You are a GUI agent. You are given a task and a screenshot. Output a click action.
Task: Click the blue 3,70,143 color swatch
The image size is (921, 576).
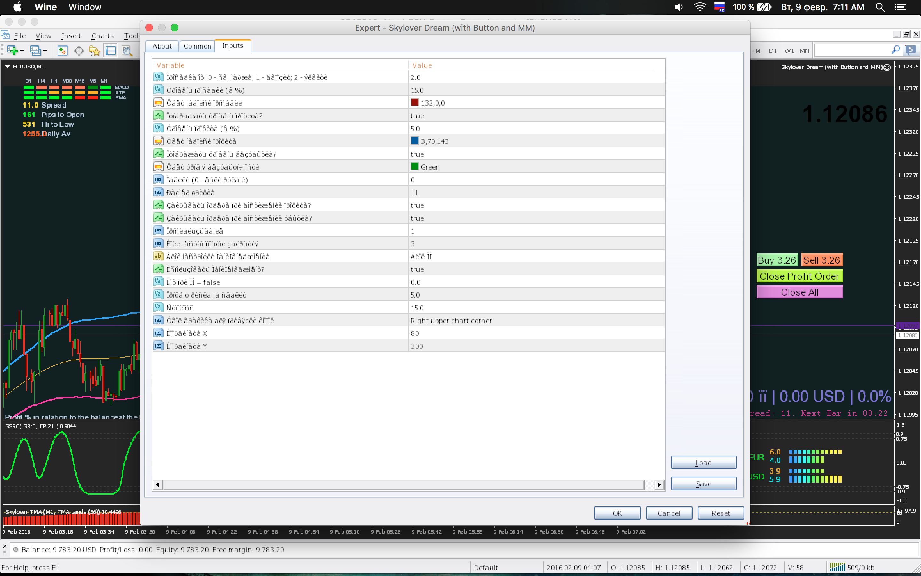(414, 140)
